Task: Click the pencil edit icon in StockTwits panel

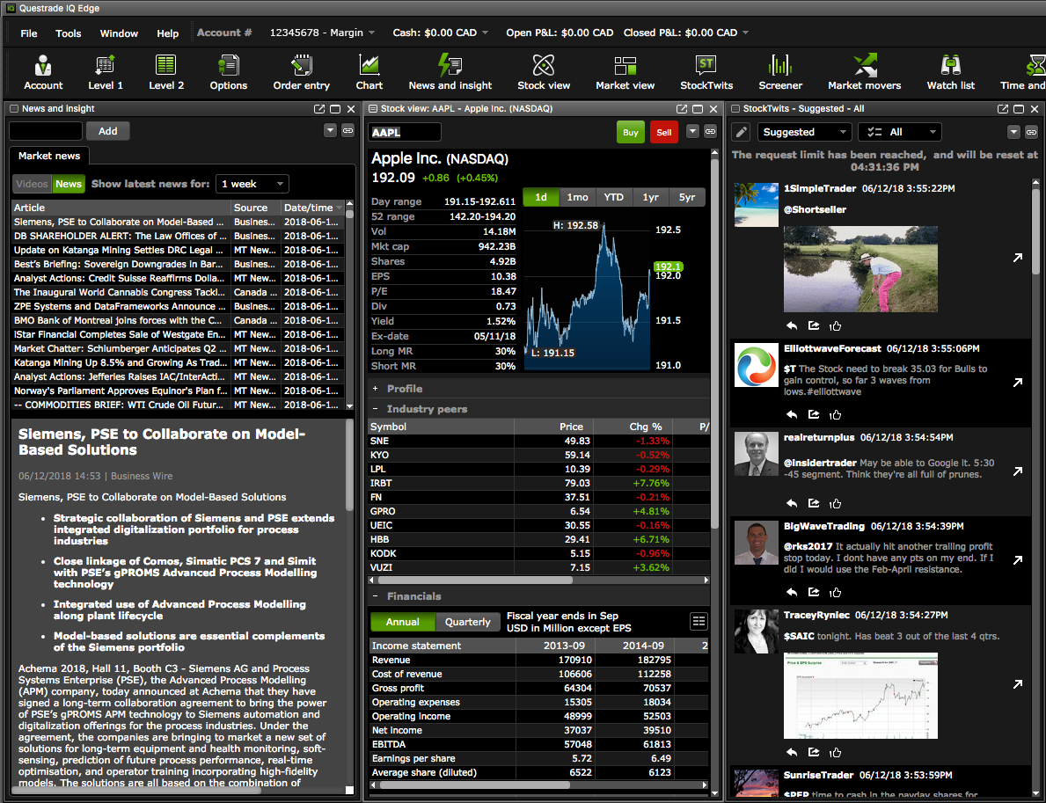Action: (x=741, y=131)
